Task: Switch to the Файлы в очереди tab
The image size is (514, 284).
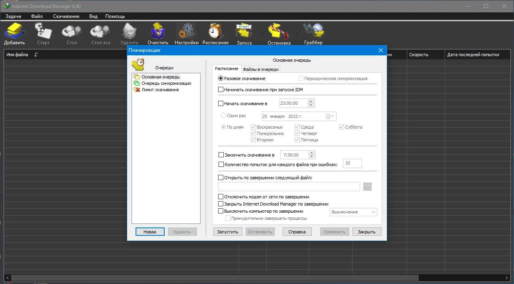Action: (261, 69)
